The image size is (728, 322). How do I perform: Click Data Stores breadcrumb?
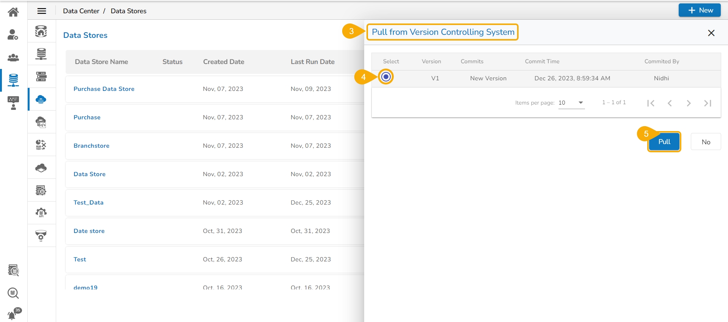pos(129,11)
